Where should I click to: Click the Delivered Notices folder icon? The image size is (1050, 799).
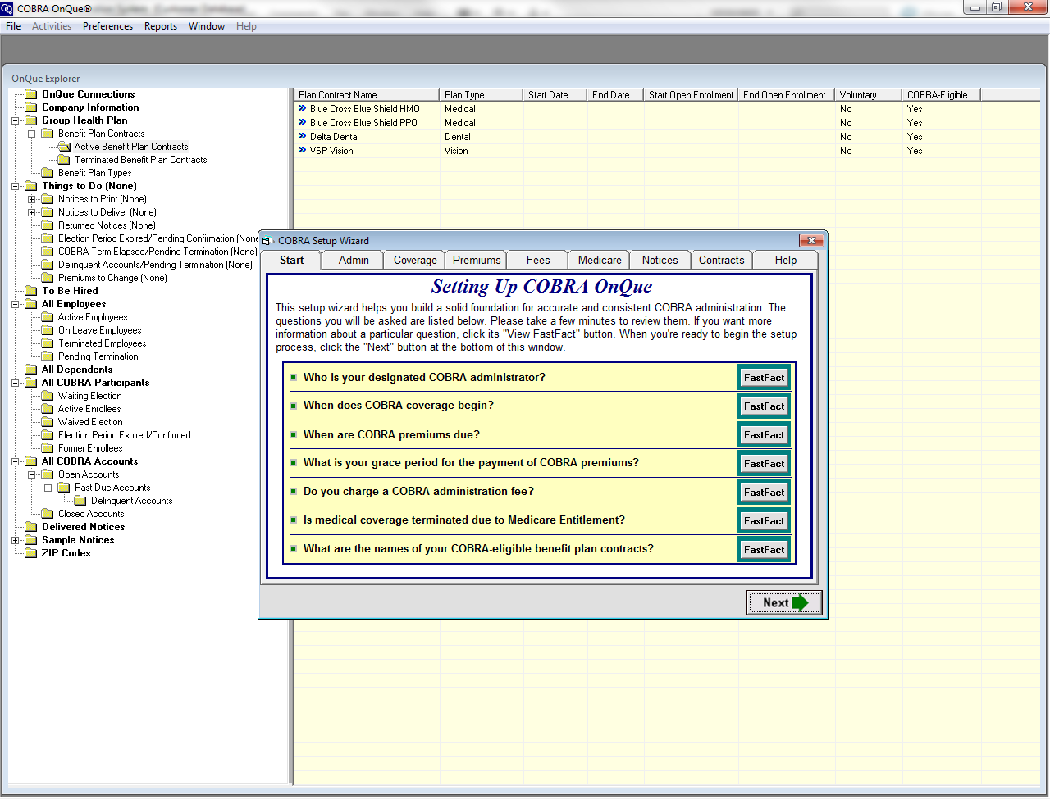coord(31,527)
